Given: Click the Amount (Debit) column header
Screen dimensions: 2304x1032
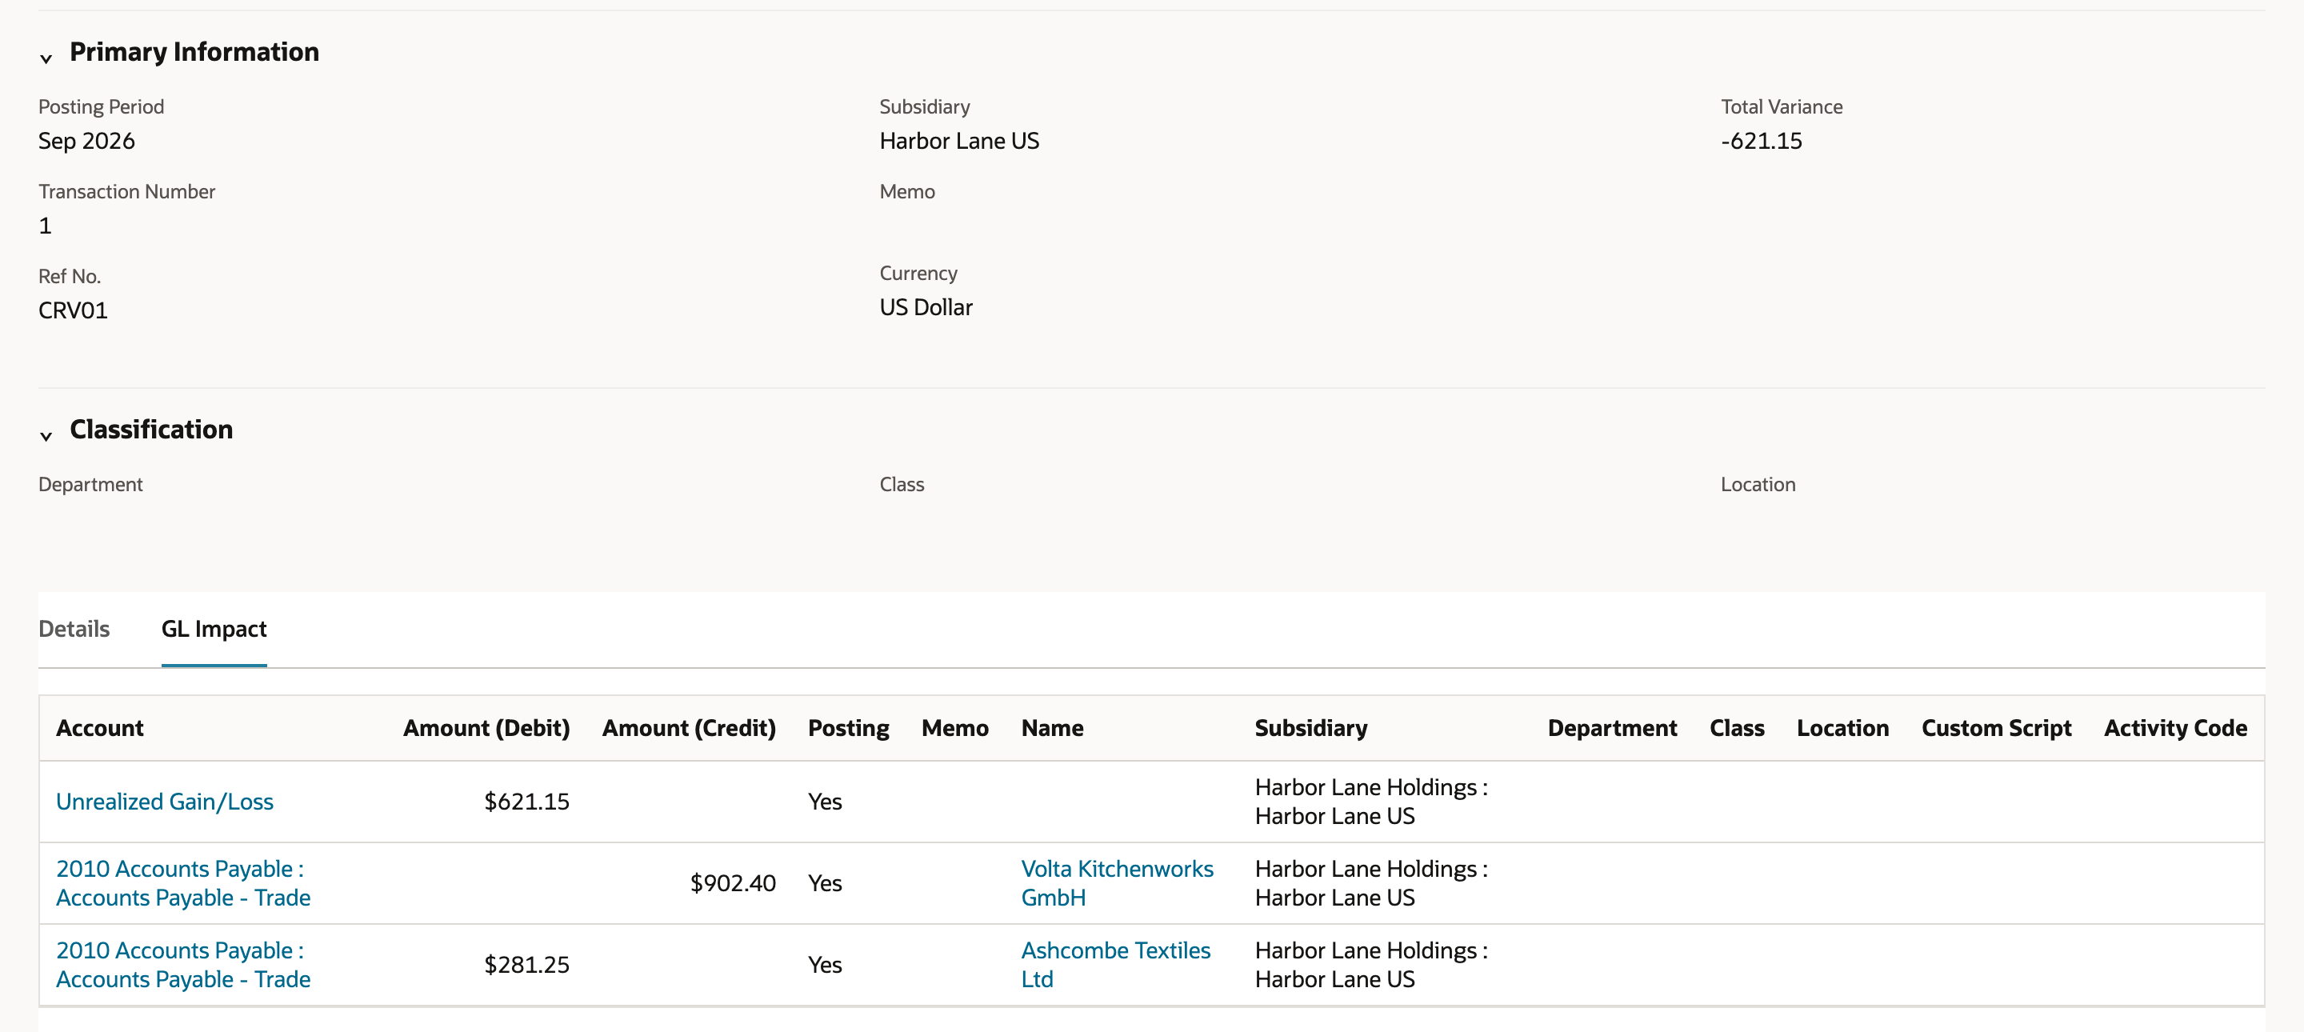Looking at the screenshot, I should [486, 728].
